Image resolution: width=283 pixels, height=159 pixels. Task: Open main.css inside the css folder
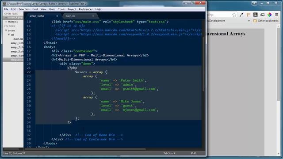18,39
